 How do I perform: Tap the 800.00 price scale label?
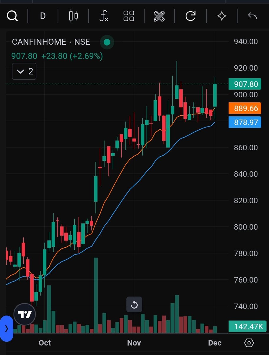(x=246, y=227)
